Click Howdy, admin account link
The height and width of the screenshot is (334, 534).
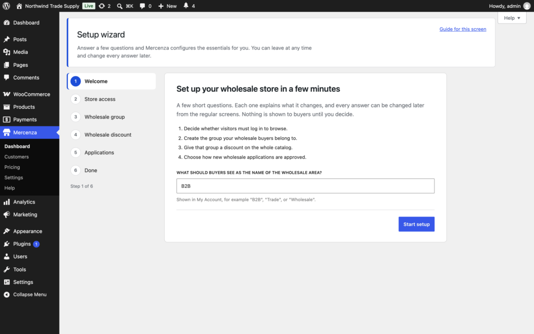tap(504, 6)
